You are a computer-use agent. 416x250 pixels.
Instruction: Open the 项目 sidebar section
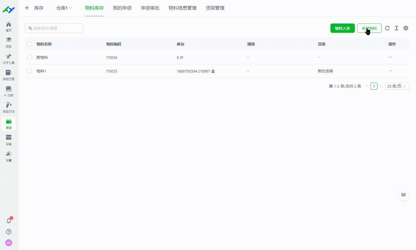(8, 42)
